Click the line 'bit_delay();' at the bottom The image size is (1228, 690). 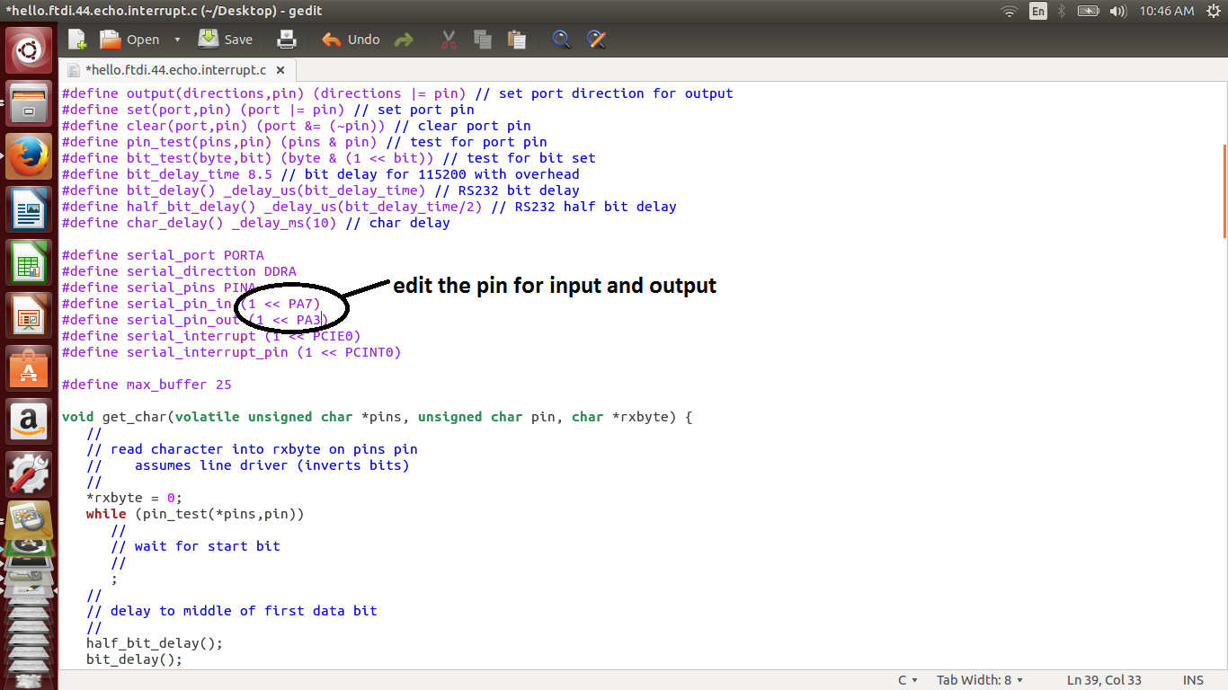(134, 659)
